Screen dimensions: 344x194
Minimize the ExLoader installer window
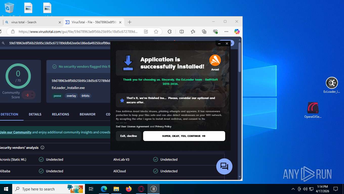[x=219, y=43]
